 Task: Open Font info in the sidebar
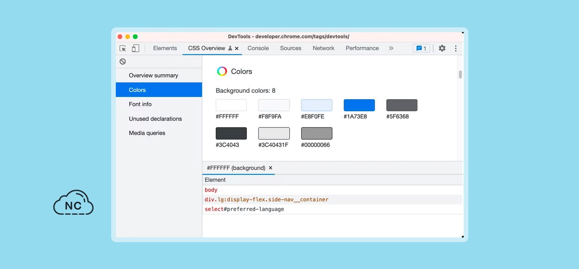[x=159, y=104]
